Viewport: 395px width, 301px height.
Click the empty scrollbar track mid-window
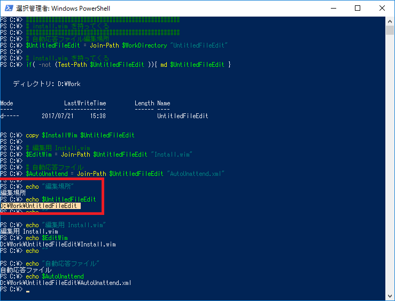[390, 160]
